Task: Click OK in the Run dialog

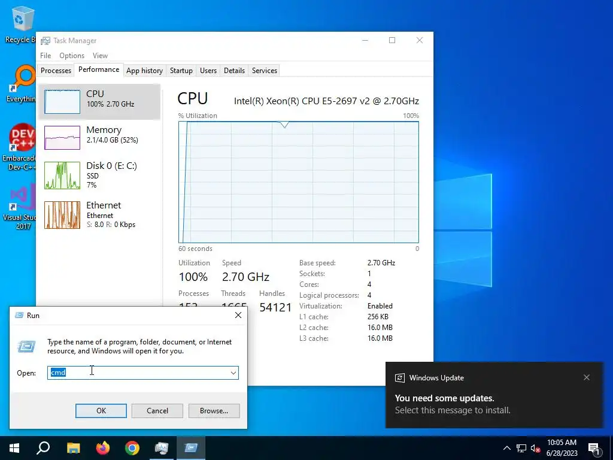Action: pyautogui.click(x=101, y=411)
